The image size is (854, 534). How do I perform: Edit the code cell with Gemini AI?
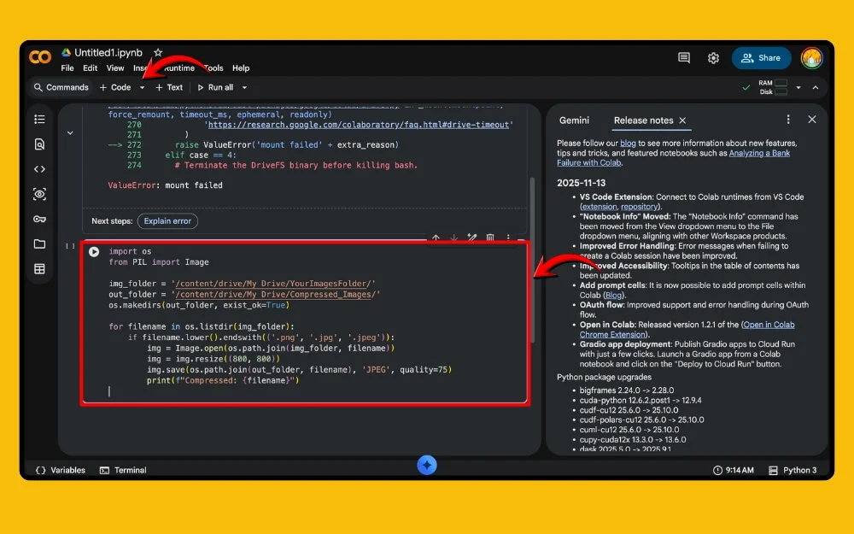tap(471, 237)
